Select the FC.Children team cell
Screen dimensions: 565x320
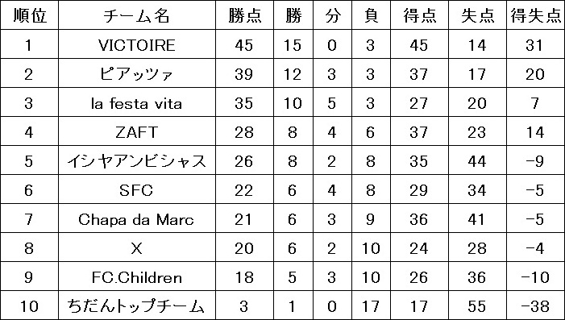[x=137, y=276]
